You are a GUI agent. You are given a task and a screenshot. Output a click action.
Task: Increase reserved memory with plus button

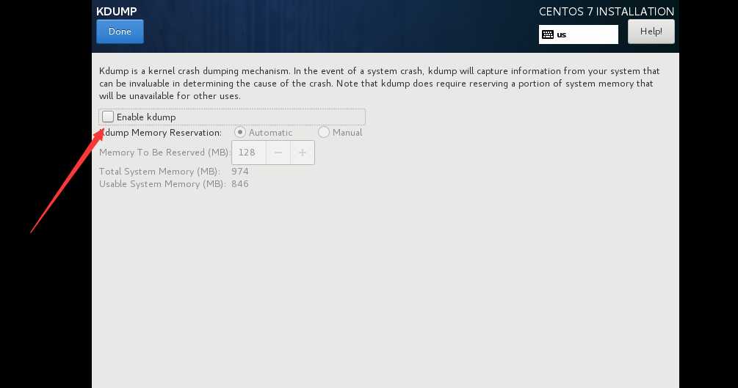(x=302, y=153)
